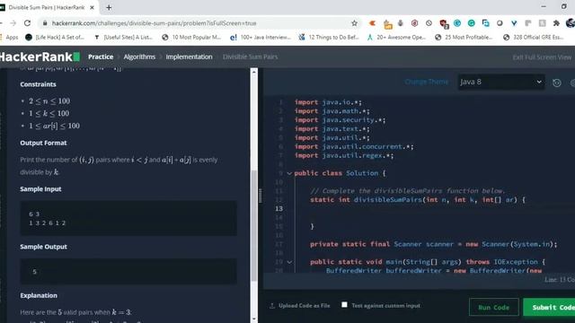Click the Explanation heading

(39, 295)
